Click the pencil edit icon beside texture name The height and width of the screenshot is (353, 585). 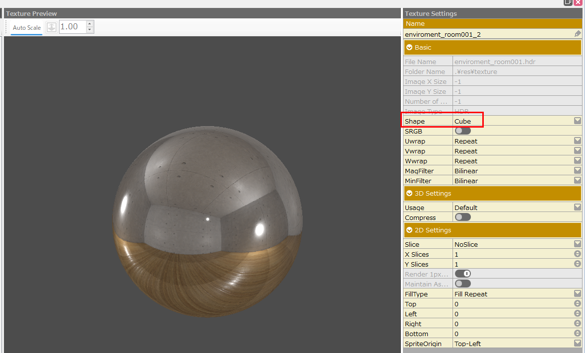click(578, 34)
